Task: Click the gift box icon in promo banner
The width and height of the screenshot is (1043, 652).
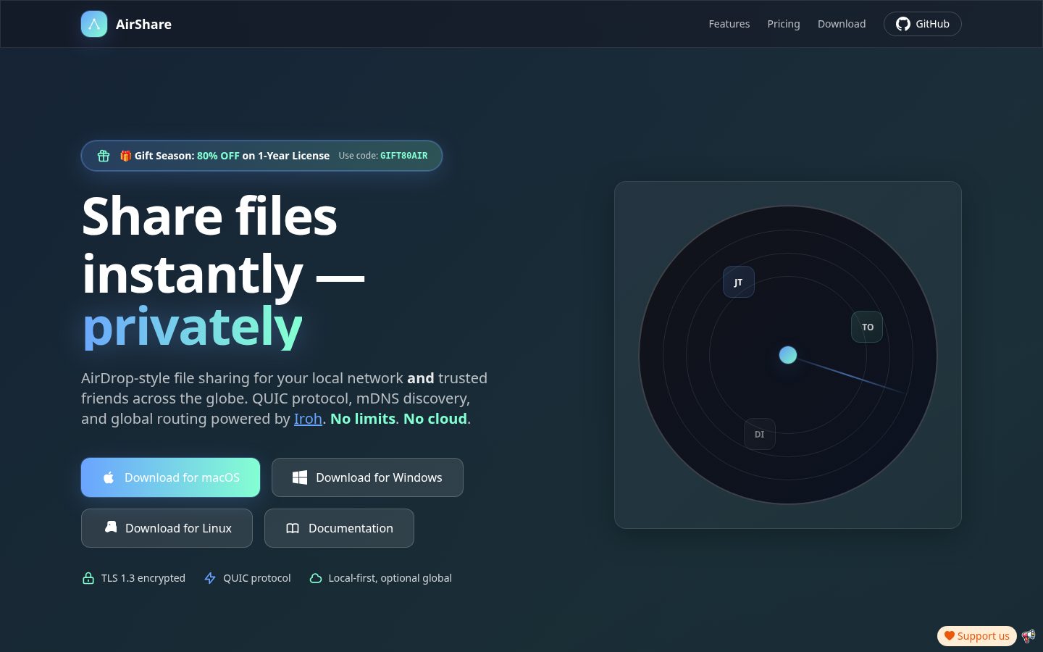Action: (x=104, y=156)
